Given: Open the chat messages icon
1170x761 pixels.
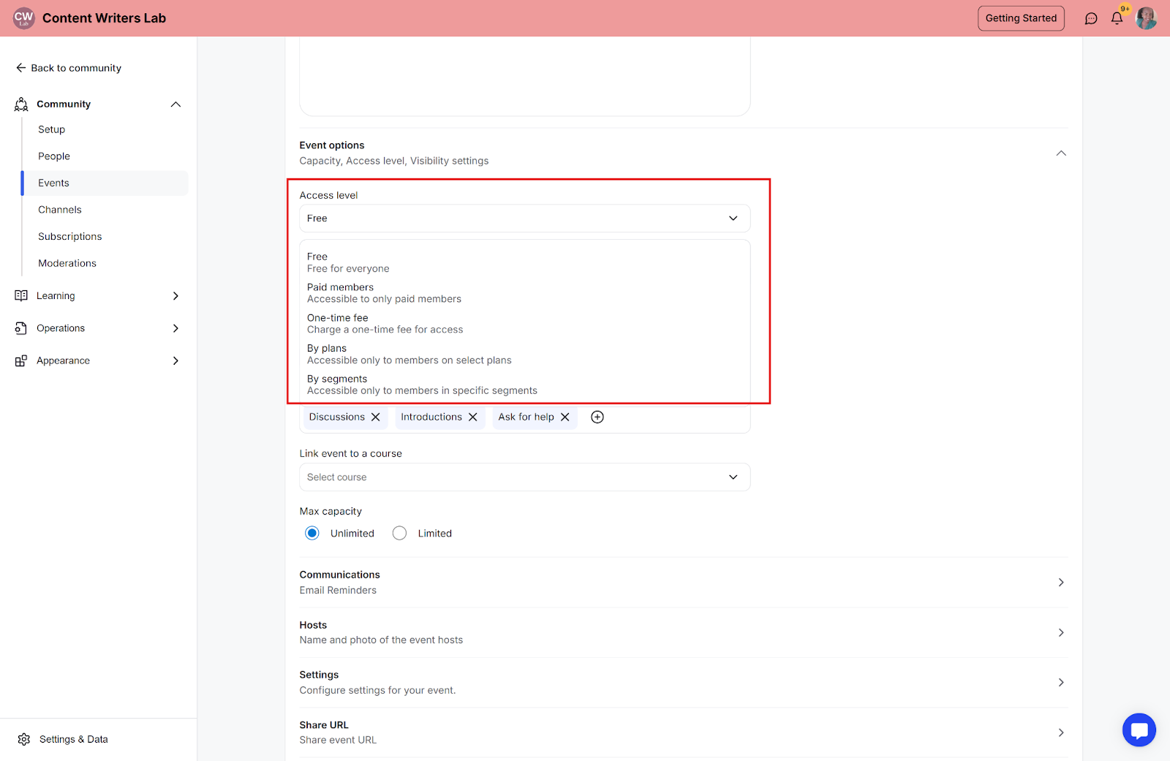Looking at the screenshot, I should [x=1091, y=18].
